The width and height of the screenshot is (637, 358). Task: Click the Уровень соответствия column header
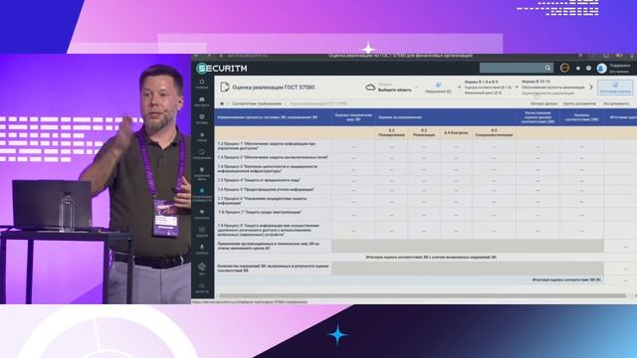coord(581,117)
